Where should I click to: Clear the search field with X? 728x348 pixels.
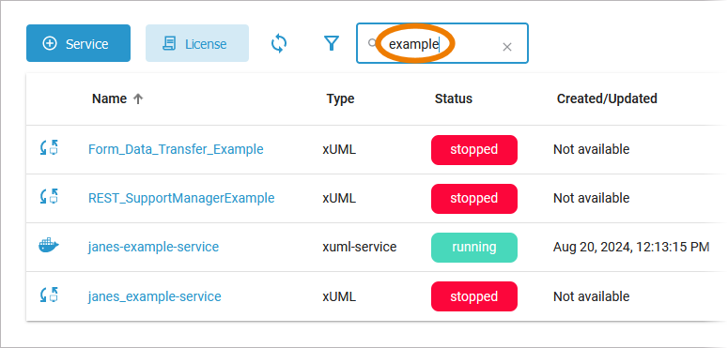[x=507, y=47]
